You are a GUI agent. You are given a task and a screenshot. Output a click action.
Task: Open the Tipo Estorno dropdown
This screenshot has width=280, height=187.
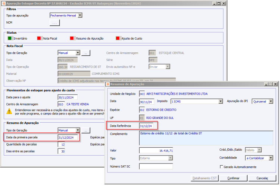[x=171, y=158]
